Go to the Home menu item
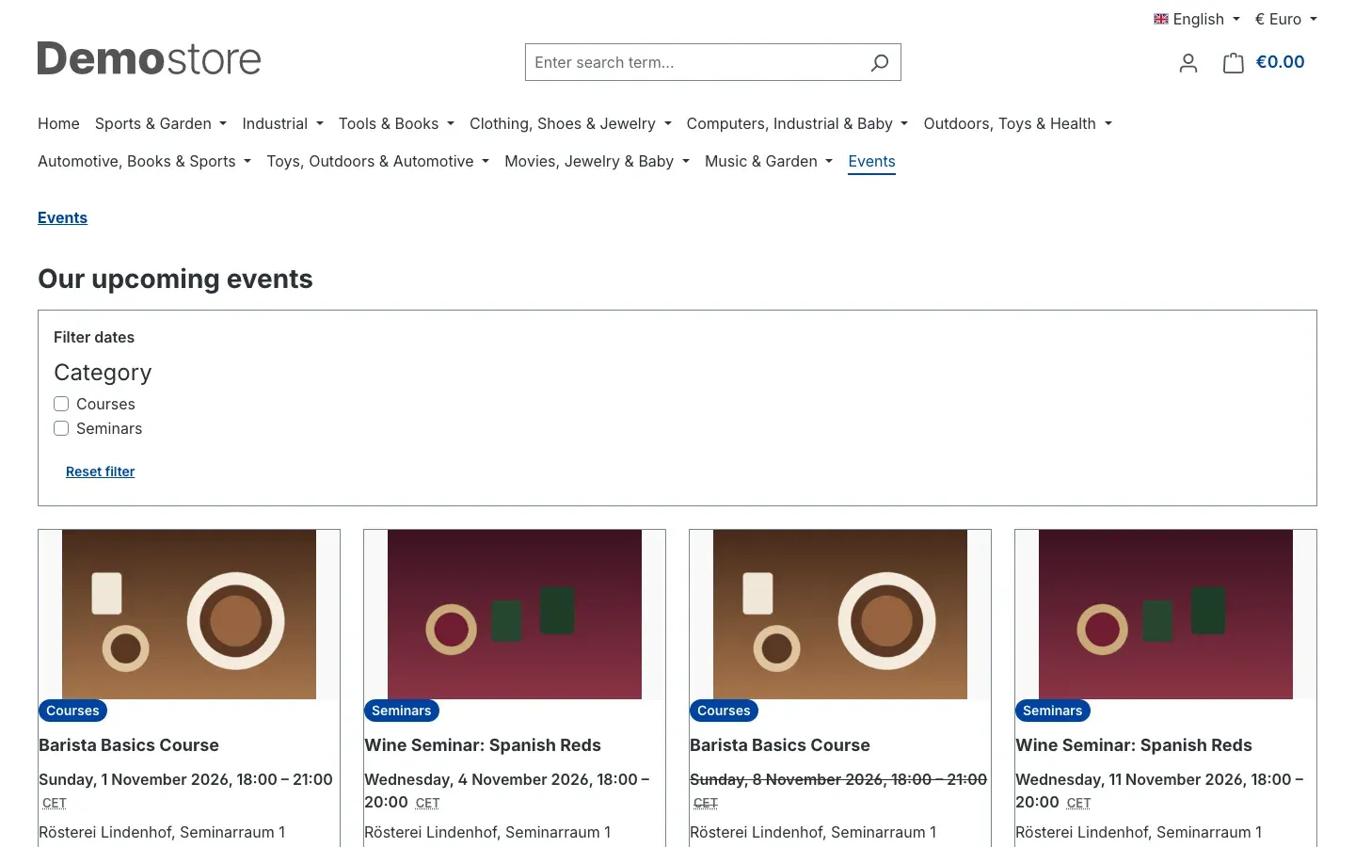The width and height of the screenshot is (1355, 847). tap(58, 123)
